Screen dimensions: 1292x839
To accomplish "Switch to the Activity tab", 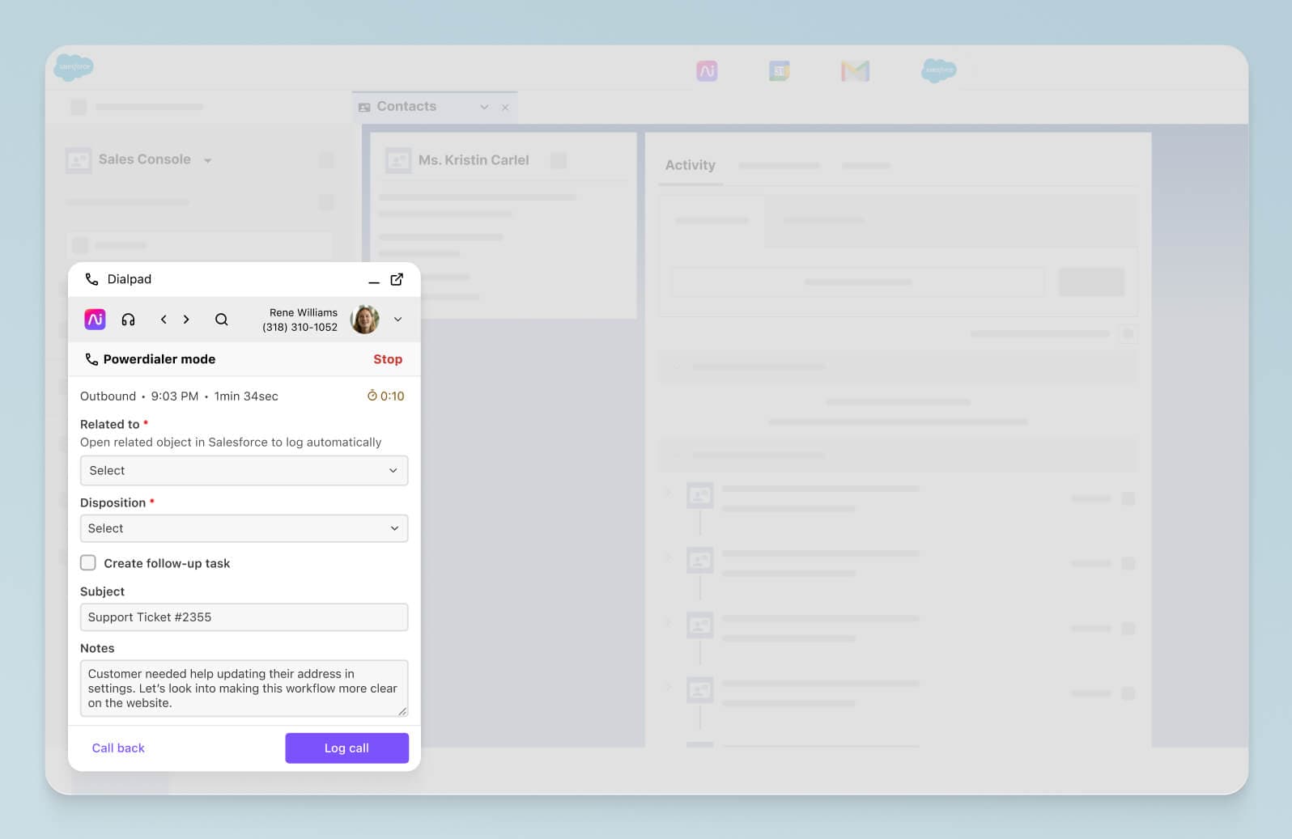I will 690,165.
